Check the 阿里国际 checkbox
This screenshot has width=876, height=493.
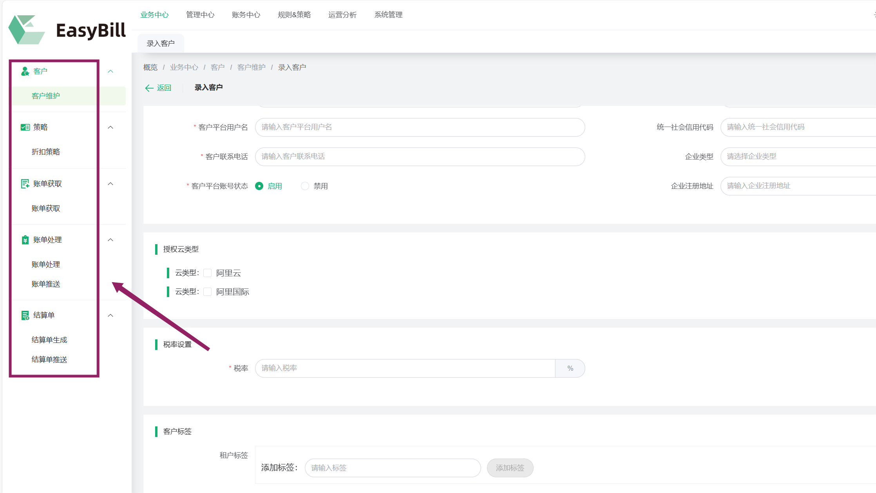click(208, 292)
